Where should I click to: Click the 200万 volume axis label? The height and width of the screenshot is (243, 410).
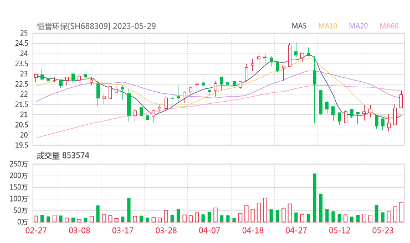point(19,176)
